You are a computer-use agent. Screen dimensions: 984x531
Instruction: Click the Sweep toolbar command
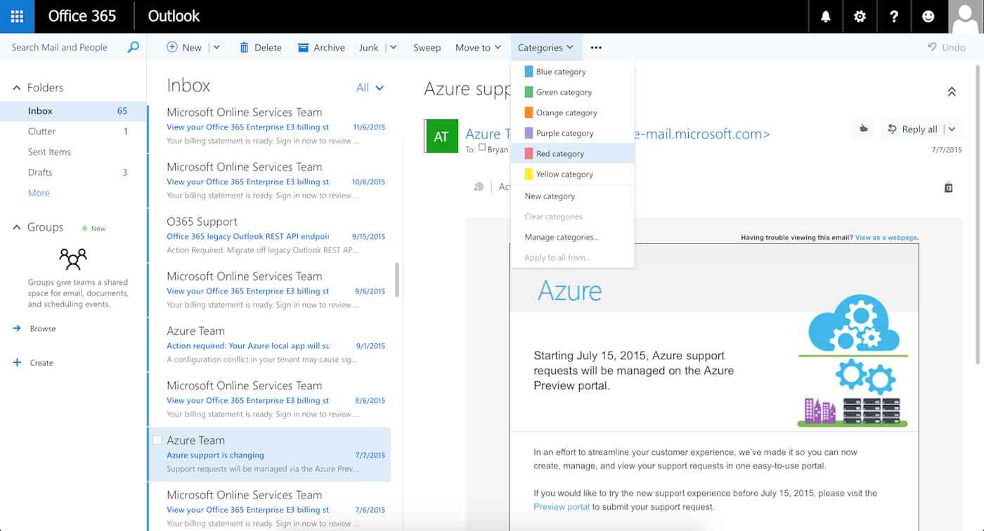tap(427, 47)
